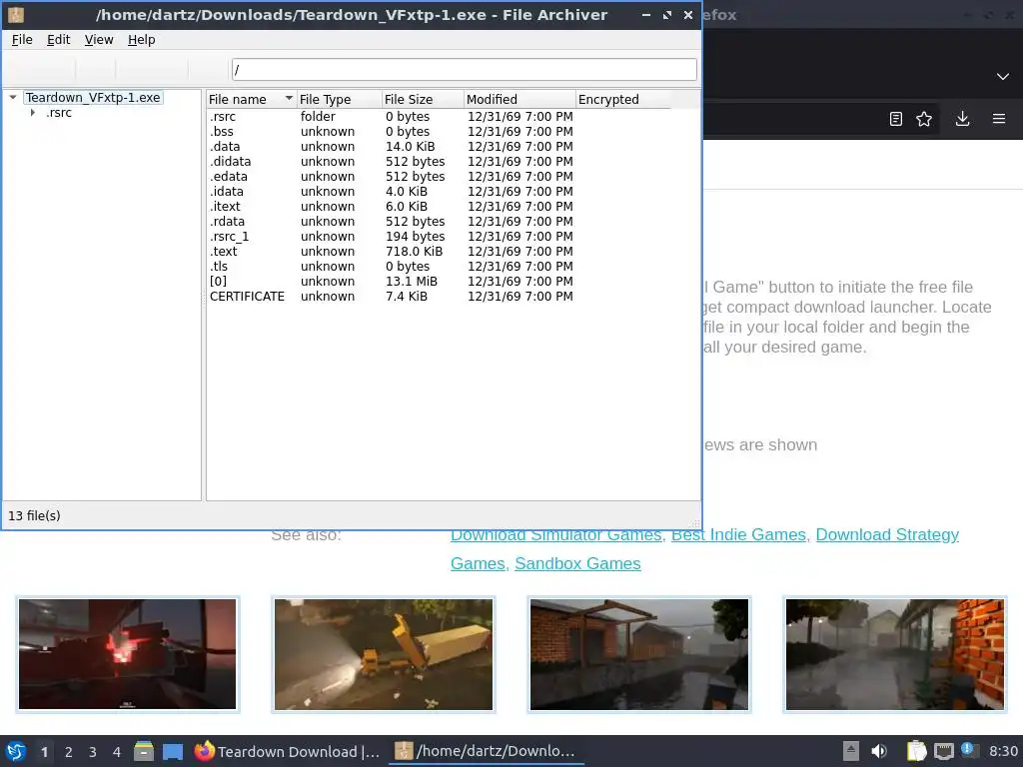Open Download Simulator Games link

pos(555,535)
